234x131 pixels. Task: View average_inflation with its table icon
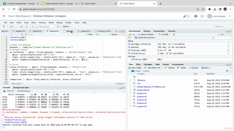coord(228,44)
